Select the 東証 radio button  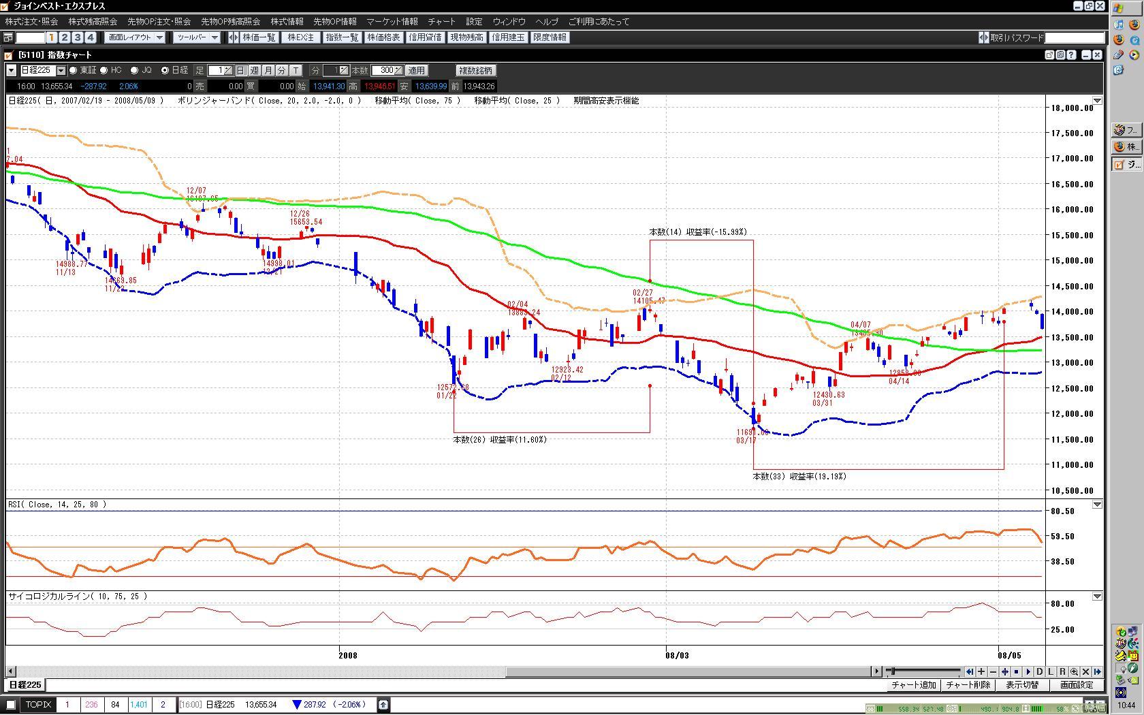point(73,70)
